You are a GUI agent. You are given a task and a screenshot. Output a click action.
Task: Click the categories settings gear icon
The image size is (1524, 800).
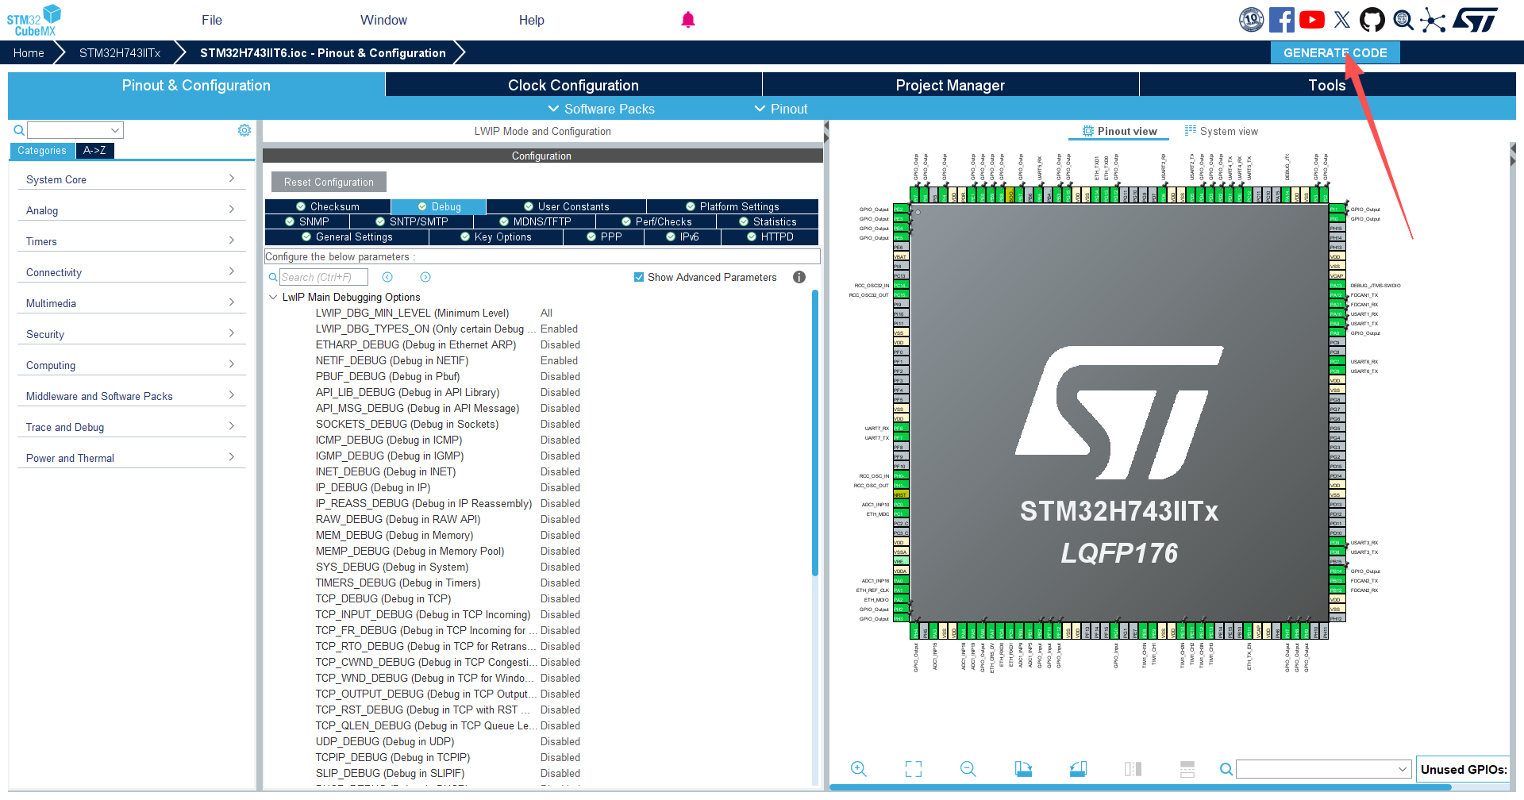[244, 130]
